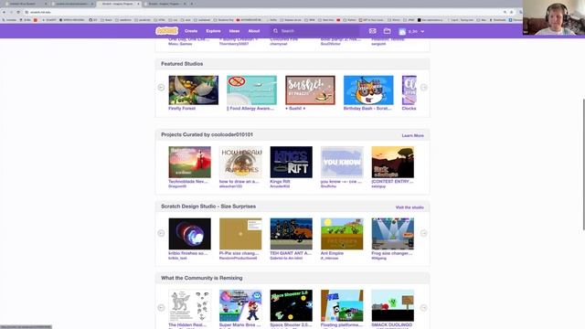Show next Community Remixing projects
The width and height of the screenshot is (585, 329).
[x=424, y=308]
